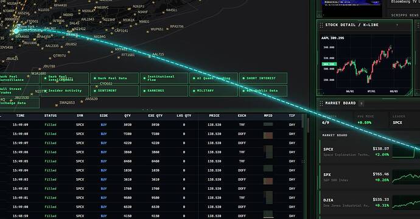Click the K-line chart corner resize handle
The image size is (420, 219).
[x=409, y=92]
